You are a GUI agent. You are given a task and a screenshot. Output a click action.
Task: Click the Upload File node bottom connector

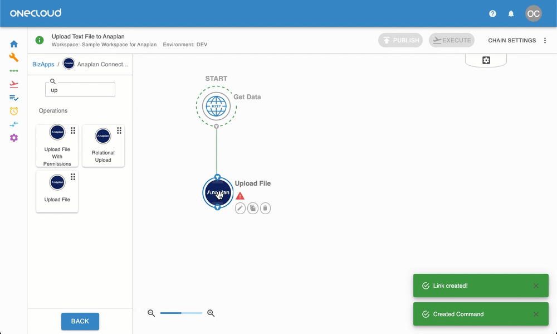[218, 207]
